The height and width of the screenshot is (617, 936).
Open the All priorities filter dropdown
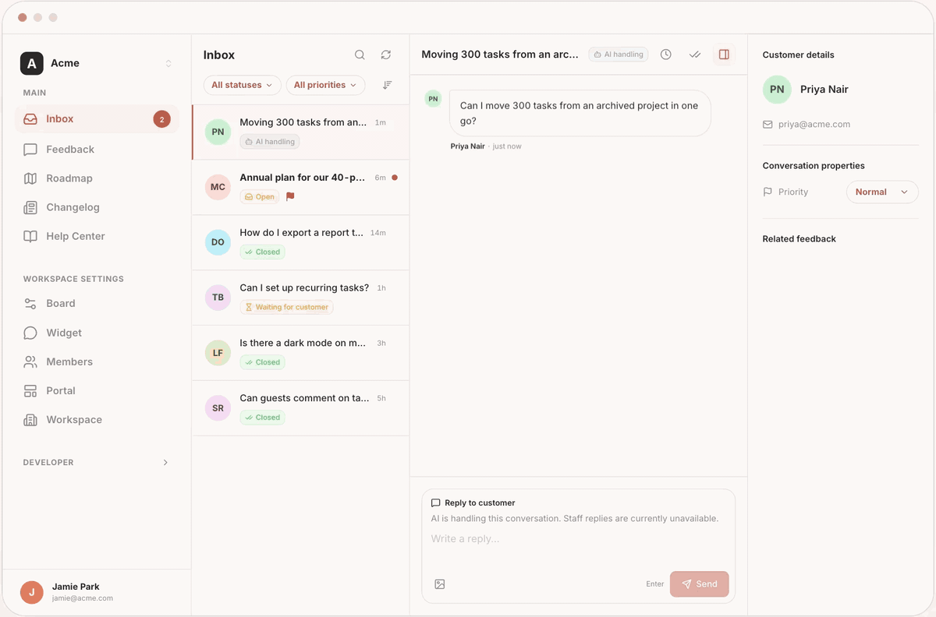click(x=325, y=85)
